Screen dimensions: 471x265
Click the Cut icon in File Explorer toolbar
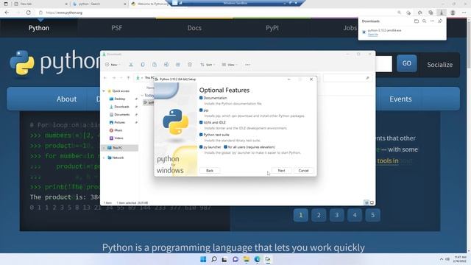[x=131, y=65]
